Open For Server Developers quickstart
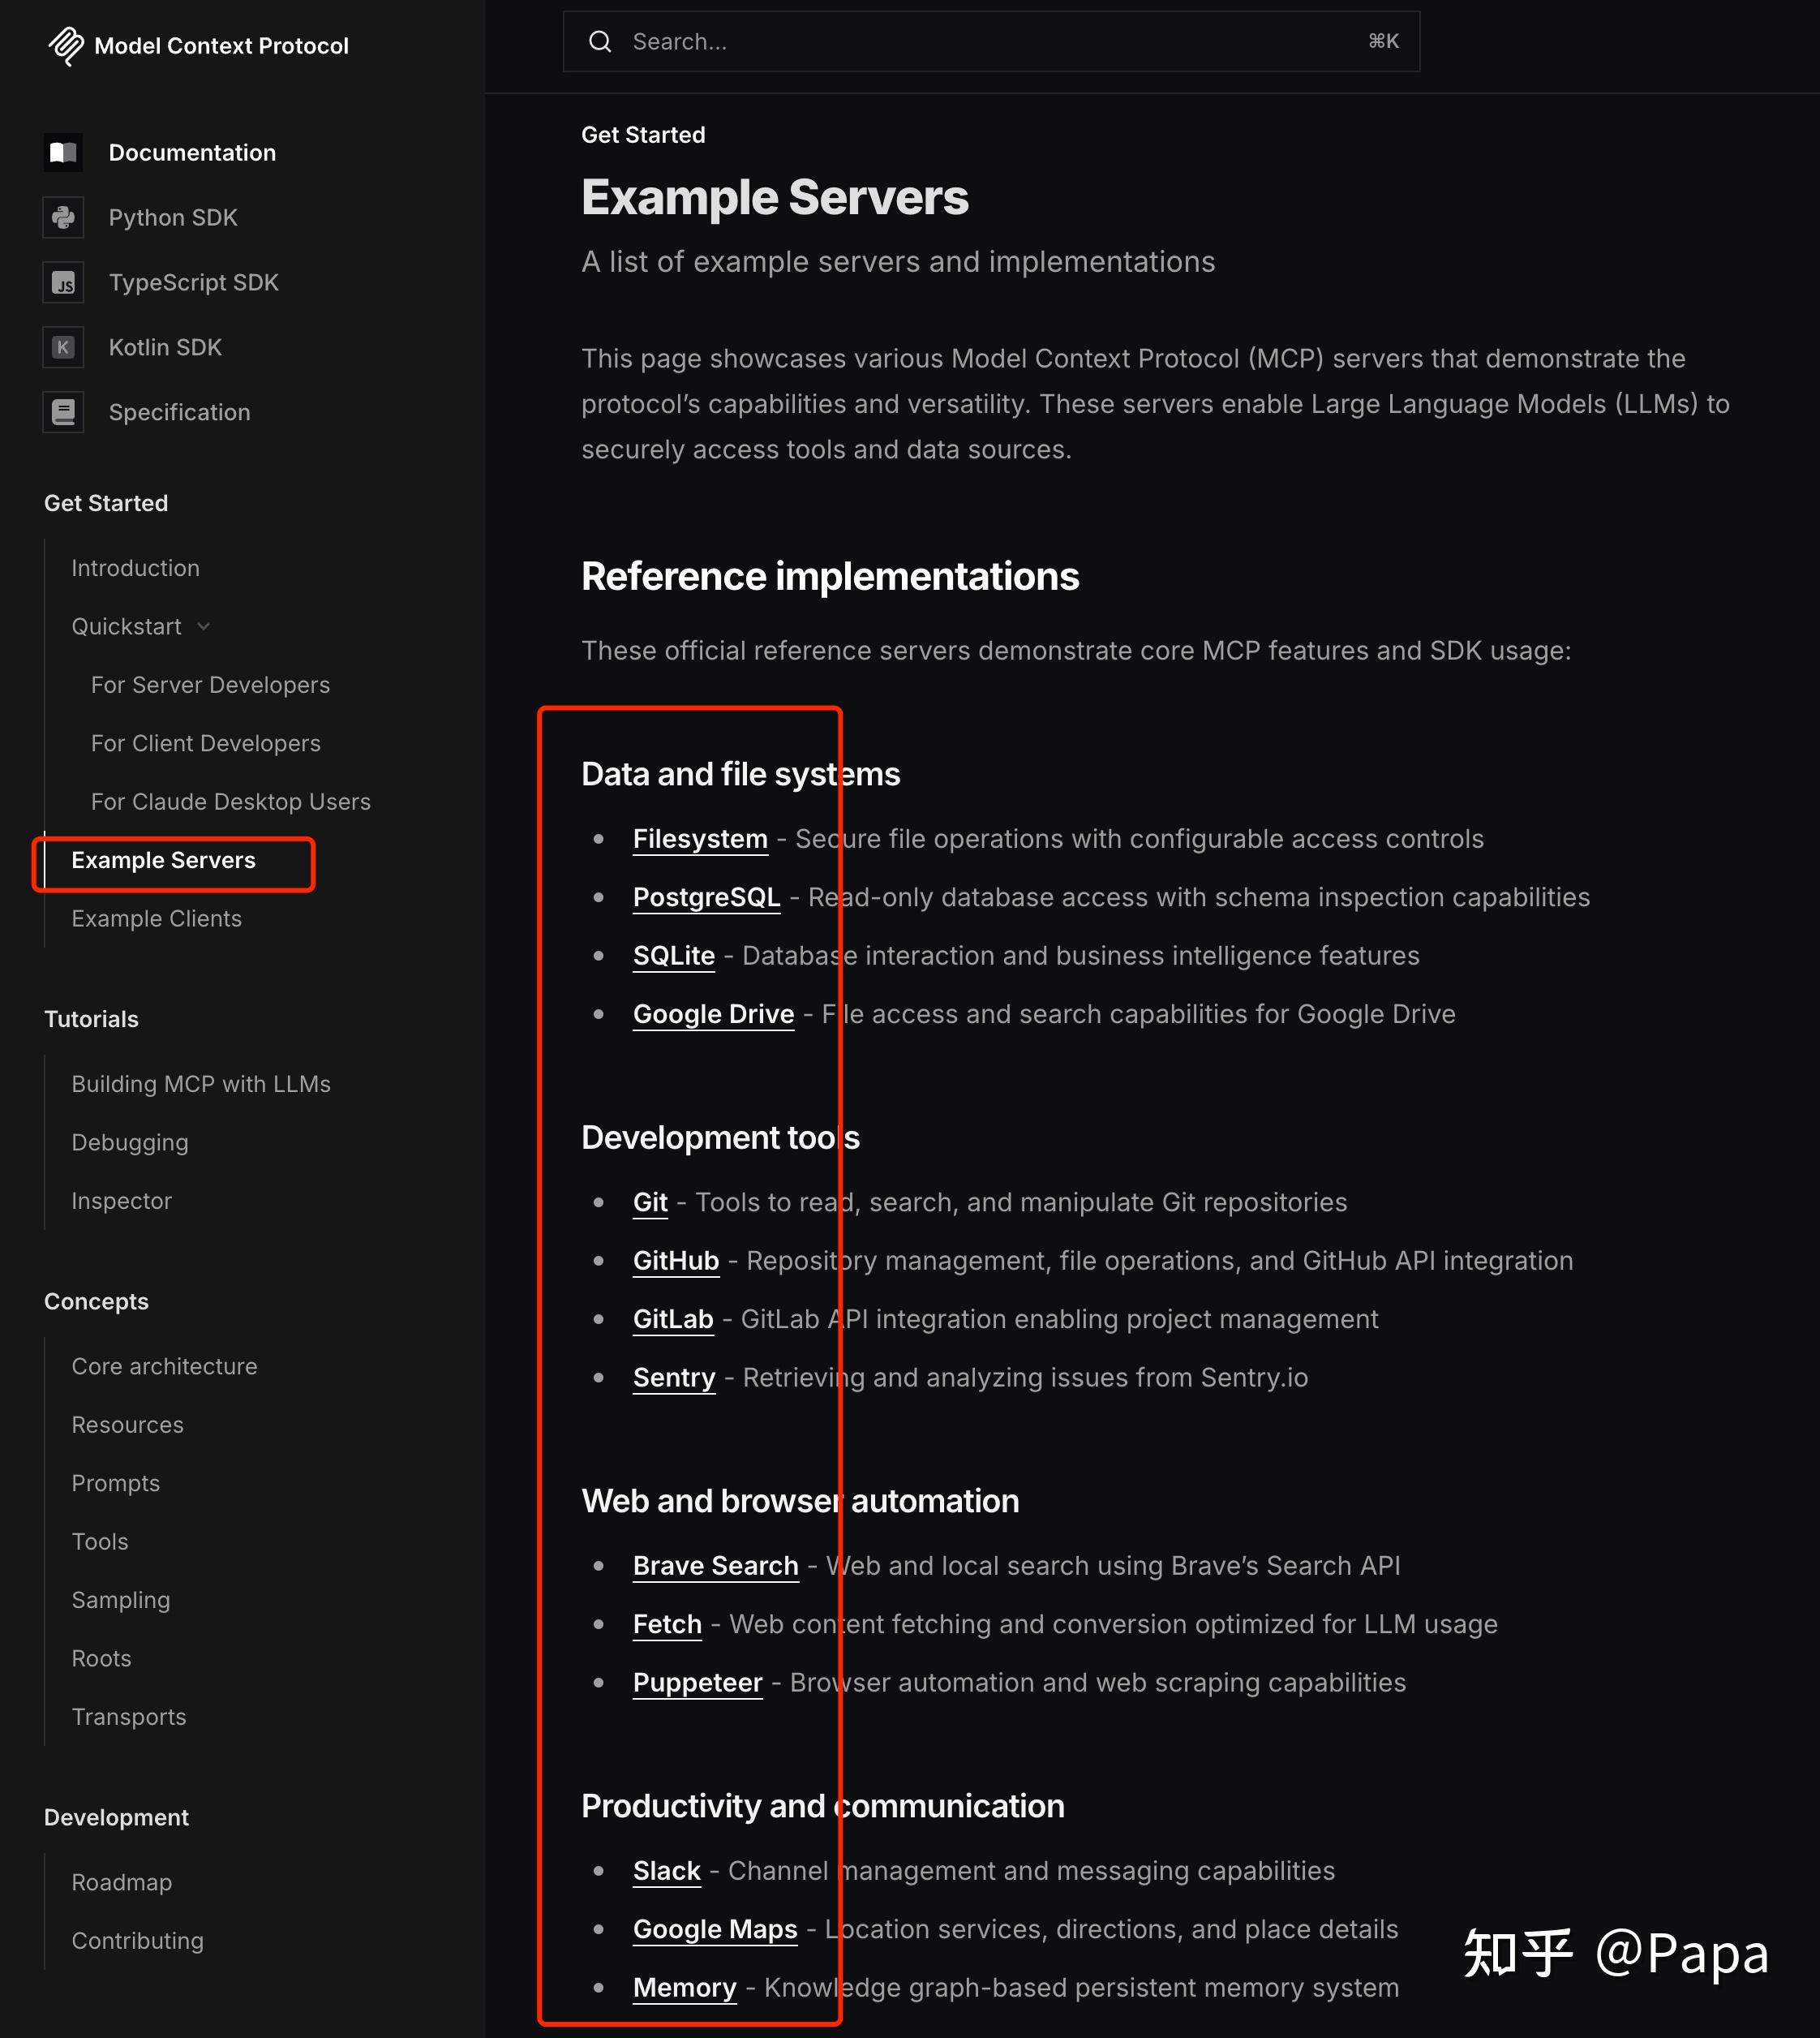Screen dimensions: 1820x2038 (x=210, y=686)
